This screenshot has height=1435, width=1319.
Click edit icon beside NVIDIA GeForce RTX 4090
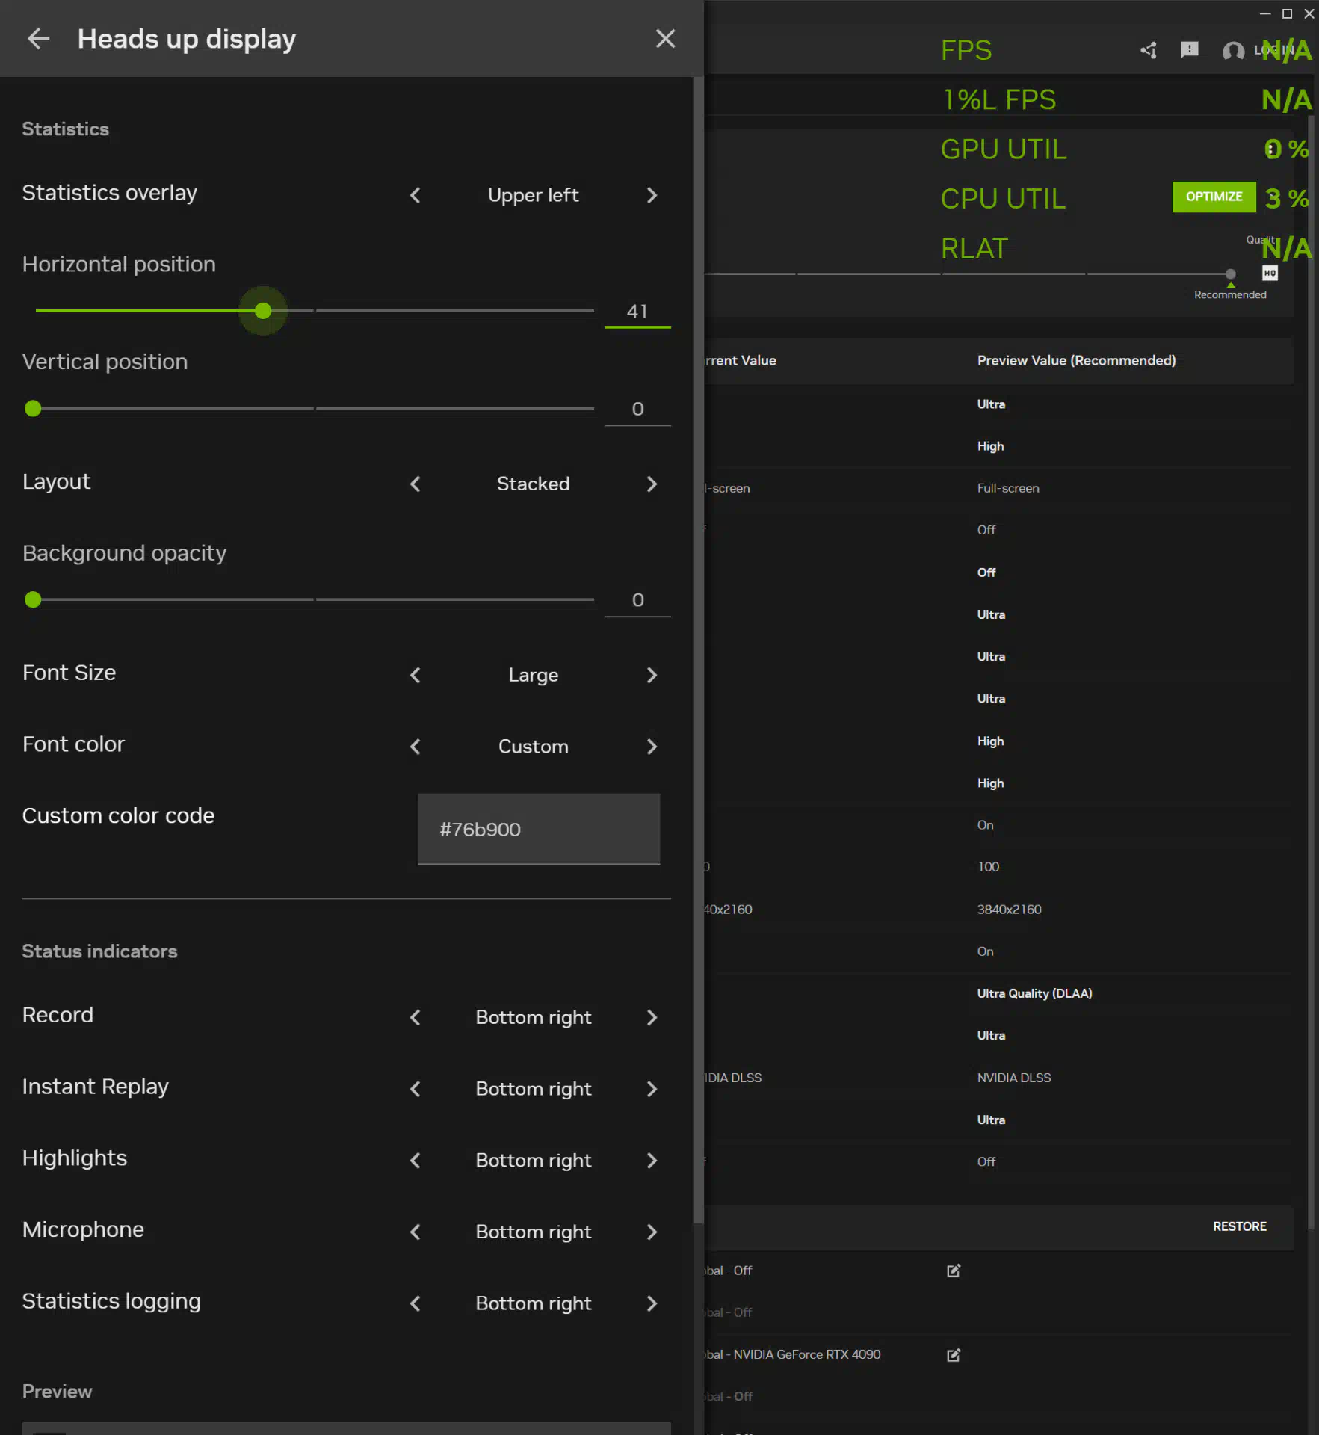953,1355
